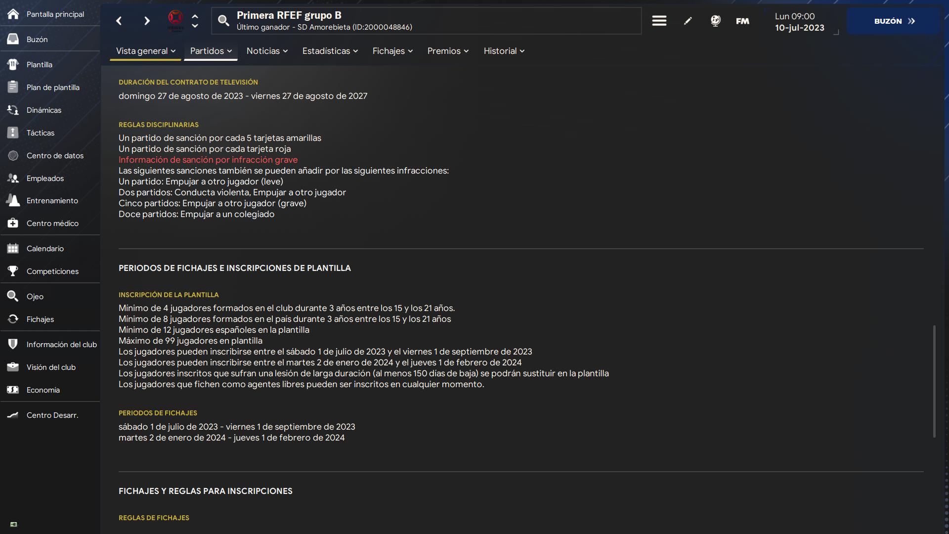
Task: Click the red club badge
Action: tap(175, 20)
